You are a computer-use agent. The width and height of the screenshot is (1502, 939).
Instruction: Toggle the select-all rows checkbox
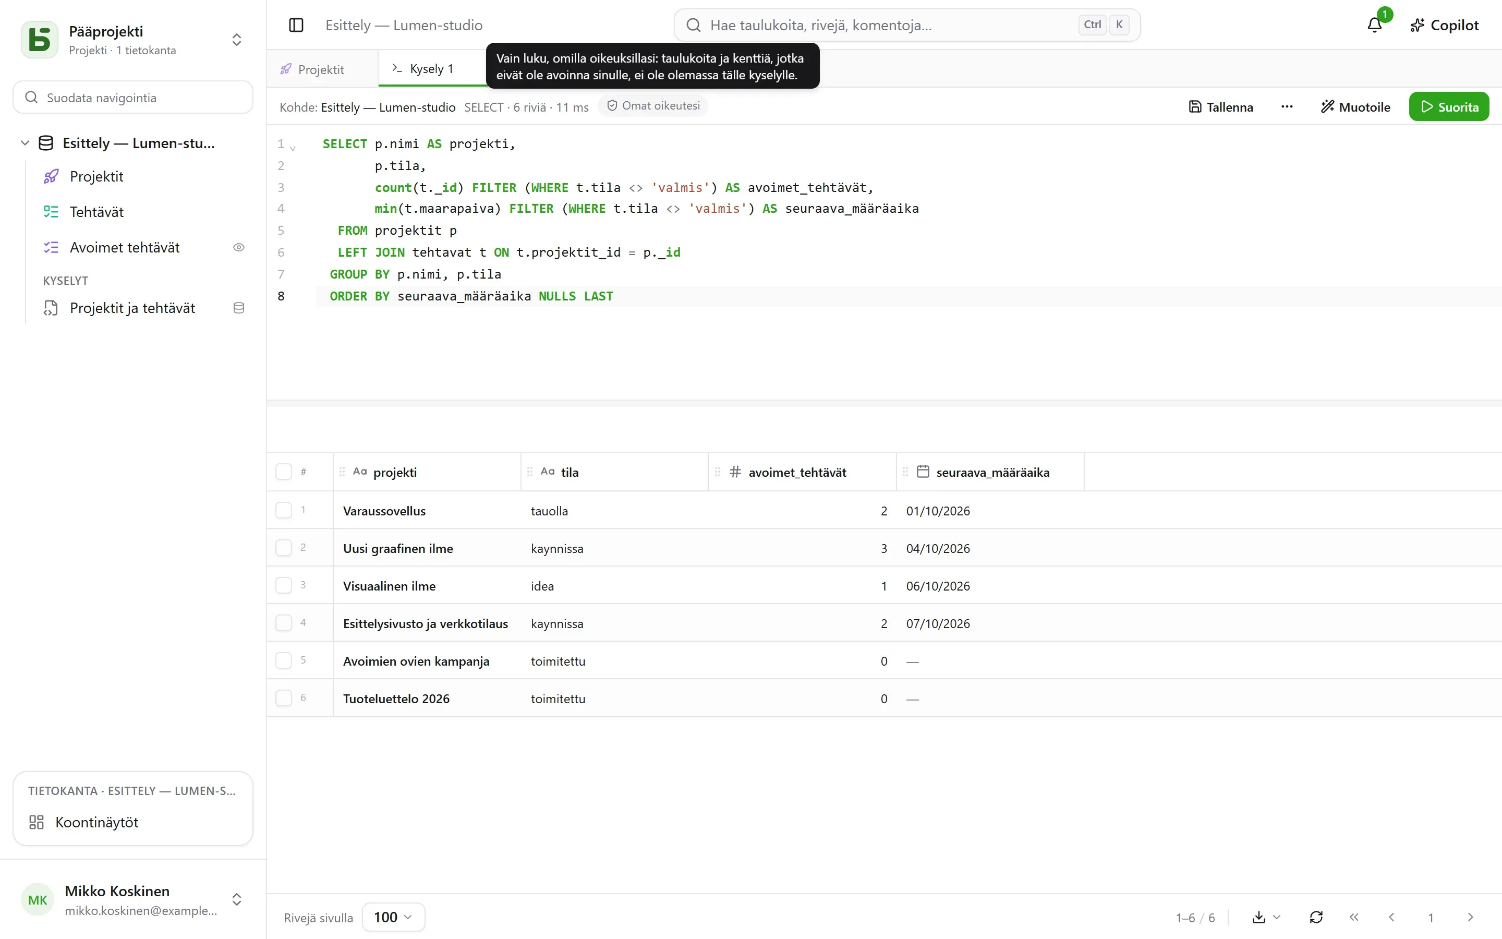(284, 472)
